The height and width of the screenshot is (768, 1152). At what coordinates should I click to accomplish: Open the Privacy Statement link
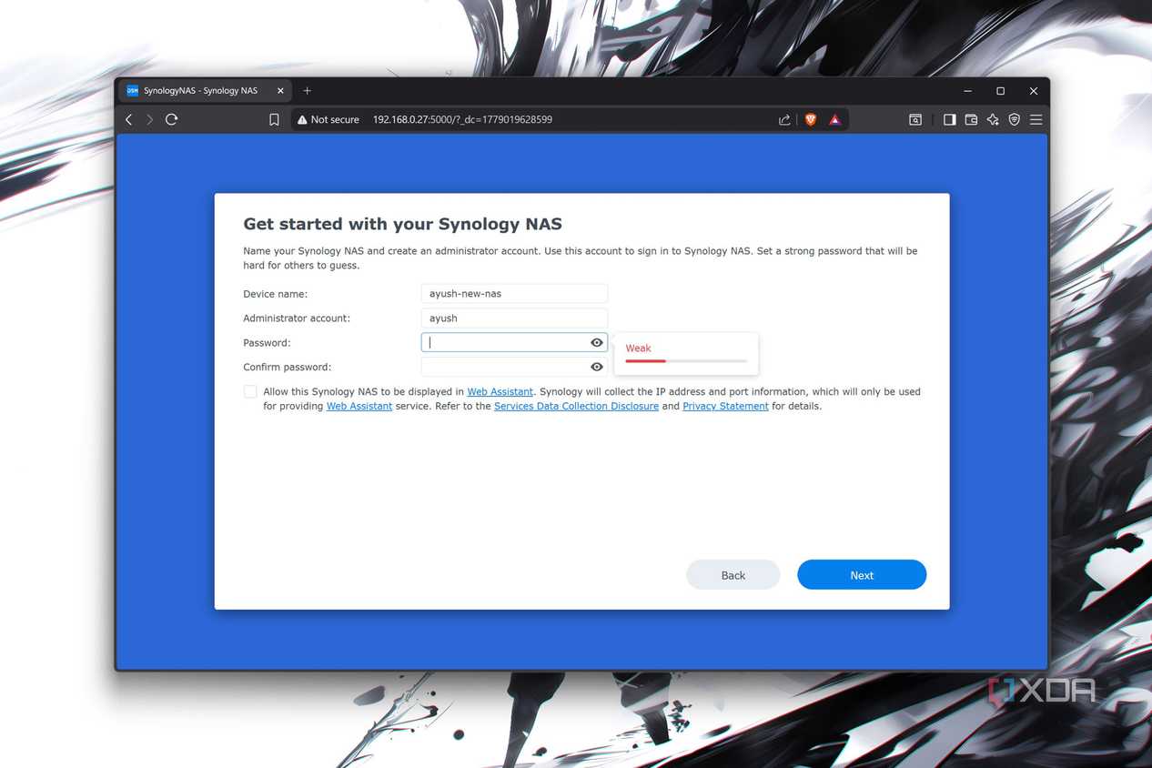point(725,406)
